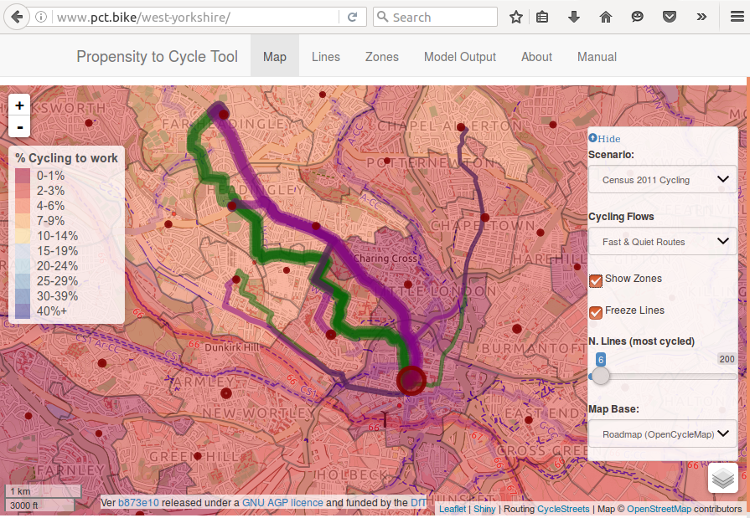750x518 pixels.
Task: Bookmark this page with the star
Action: coord(516,17)
